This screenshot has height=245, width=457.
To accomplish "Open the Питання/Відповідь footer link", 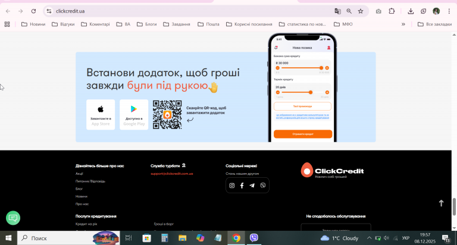I will coord(90,181).
